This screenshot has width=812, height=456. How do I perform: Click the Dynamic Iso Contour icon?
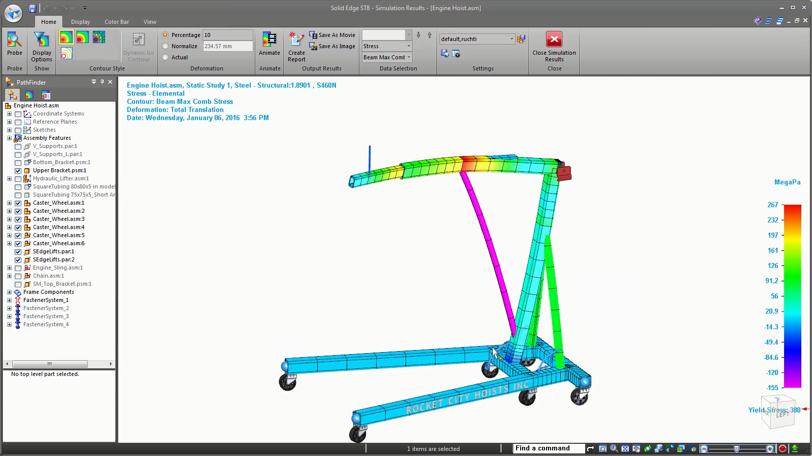[x=138, y=40]
